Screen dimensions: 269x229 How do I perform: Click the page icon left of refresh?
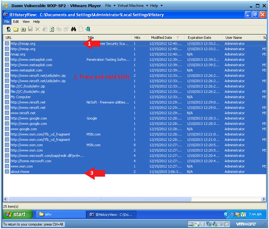(45, 30)
